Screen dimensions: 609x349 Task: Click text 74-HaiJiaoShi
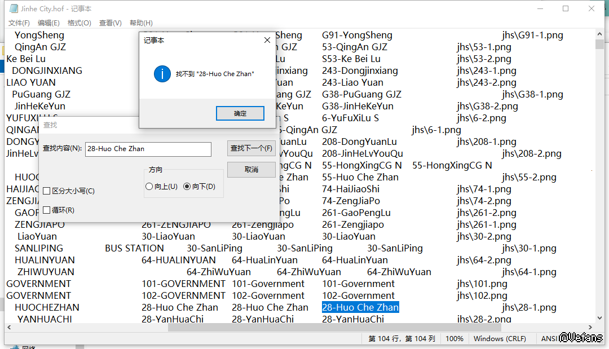point(351,189)
